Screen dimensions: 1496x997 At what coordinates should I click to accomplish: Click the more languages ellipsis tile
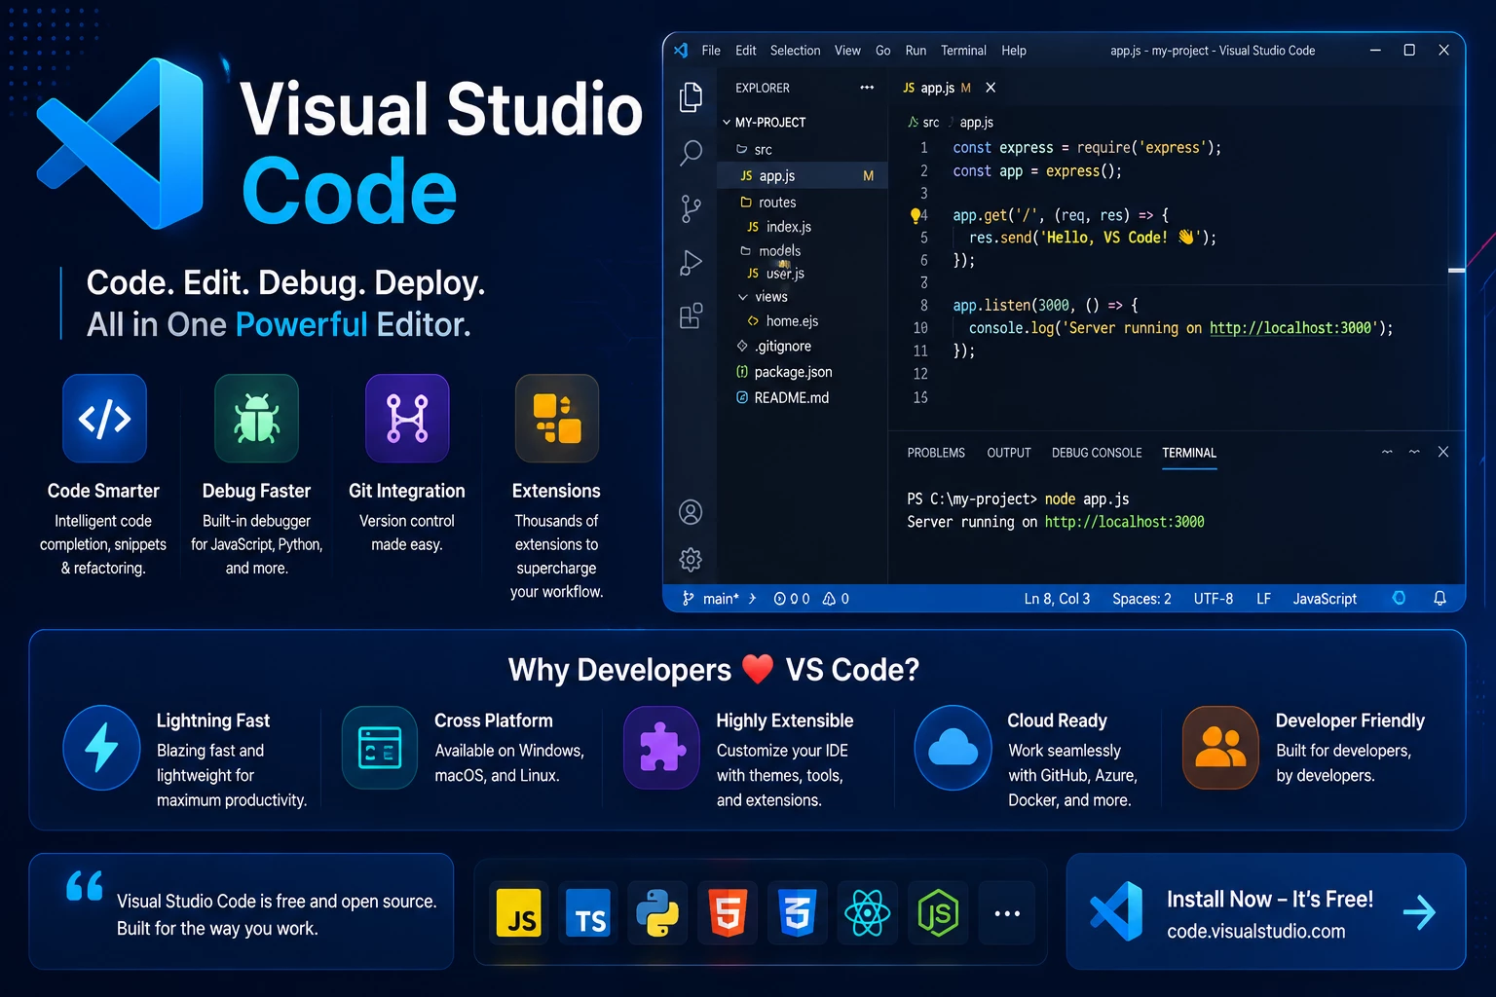pos(1008,912)
